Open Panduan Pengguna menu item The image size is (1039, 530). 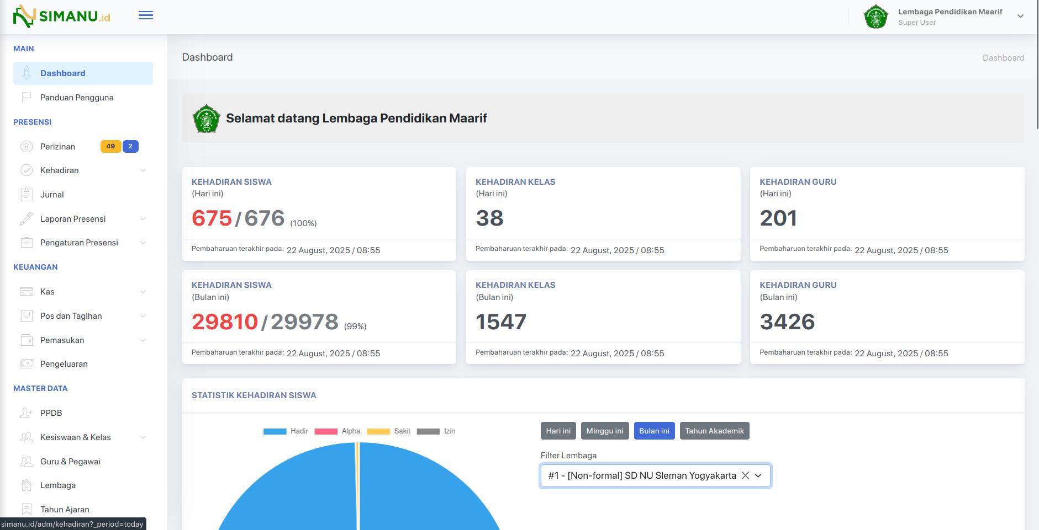[83, 98]
